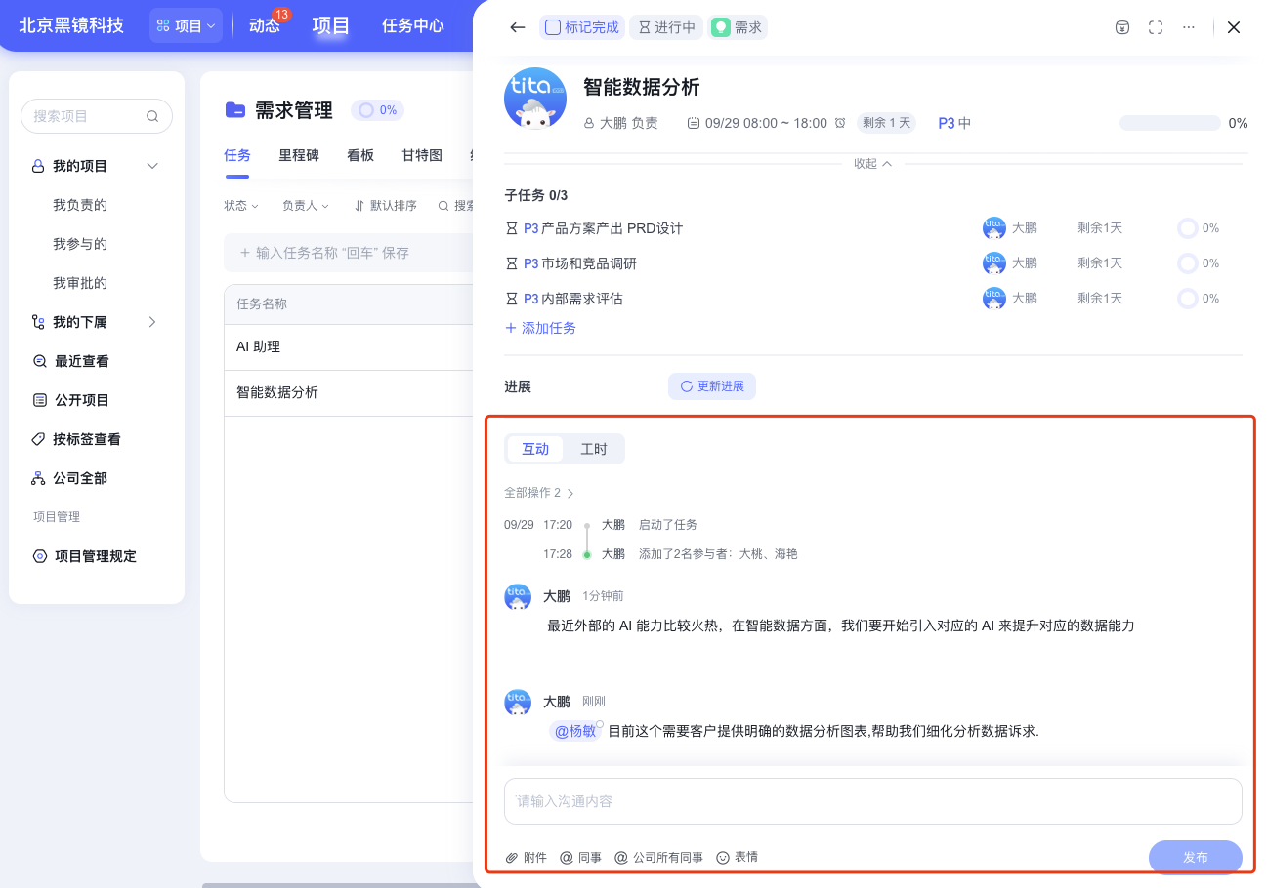Click the large 项目 nav heading
The image size is (1267, 888).
coord(331,25)
